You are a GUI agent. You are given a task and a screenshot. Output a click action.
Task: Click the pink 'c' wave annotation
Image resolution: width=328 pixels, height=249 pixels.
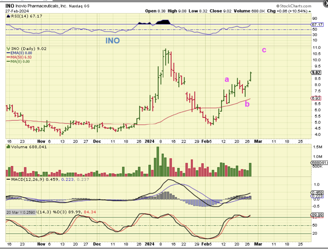(x=264, y=50)
